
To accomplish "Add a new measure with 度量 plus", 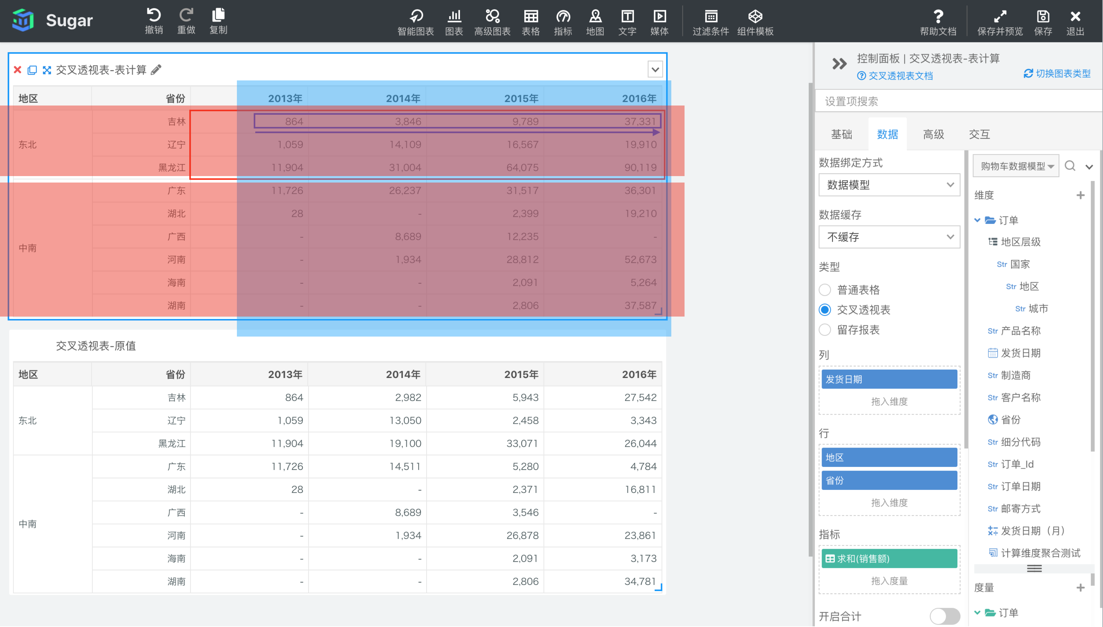I will (x=1080, y=588).
